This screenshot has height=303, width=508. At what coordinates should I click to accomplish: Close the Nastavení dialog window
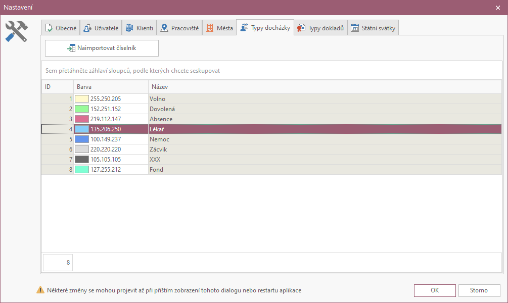[x=497, y=7]
